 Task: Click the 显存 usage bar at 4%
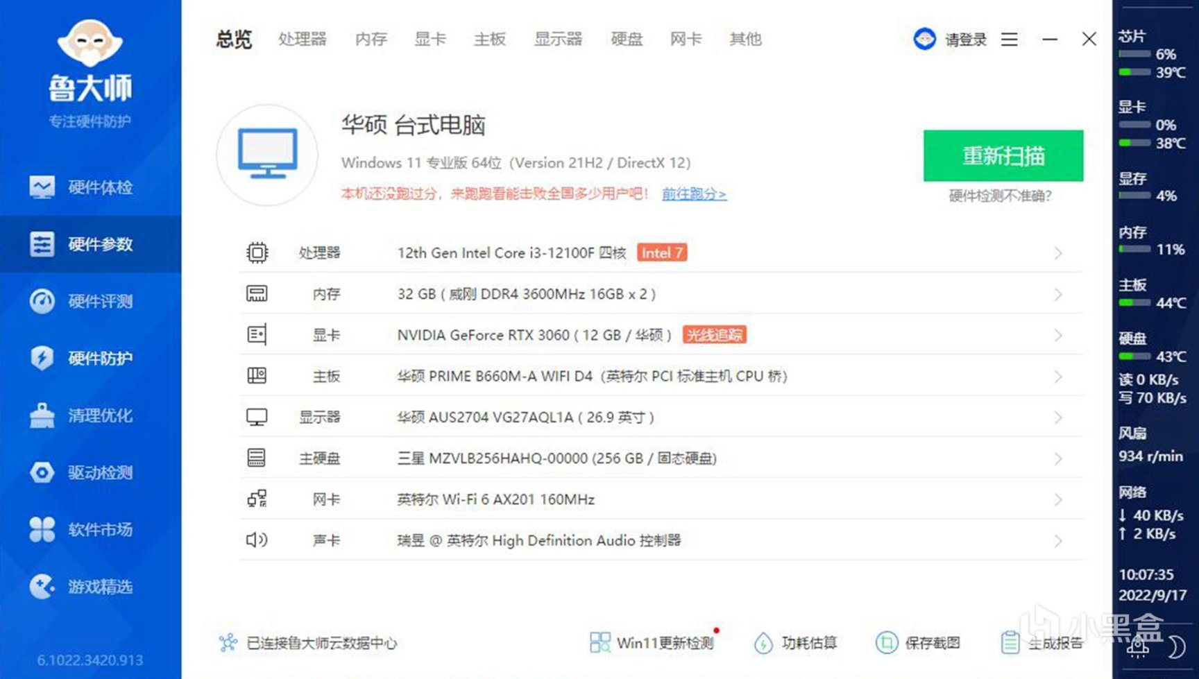tap(1134, 196)
